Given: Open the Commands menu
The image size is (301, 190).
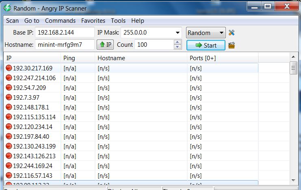Looking at the screenshot, I should 60,21.
